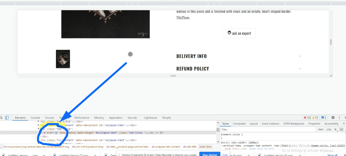This screenshot has height=156, width=346.
Task: Open the Properties tab
Action: click(314, 124)
